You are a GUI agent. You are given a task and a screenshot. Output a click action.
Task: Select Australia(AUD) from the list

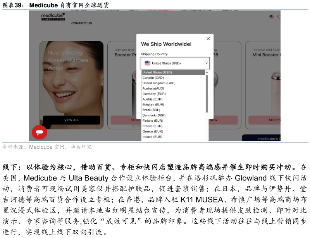click(x=173, y=88)
